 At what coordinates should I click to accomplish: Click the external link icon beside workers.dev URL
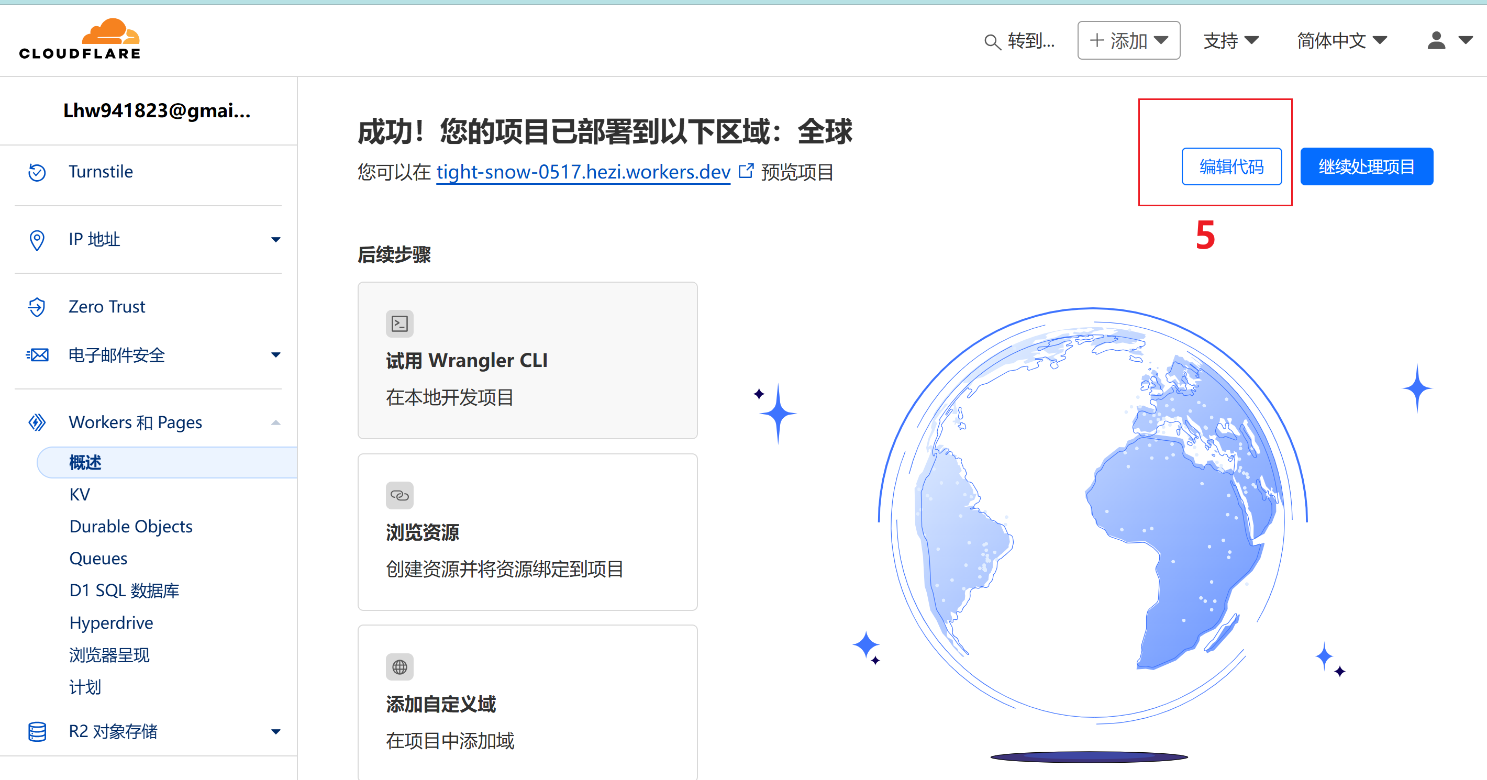click(x=747, y=171)
